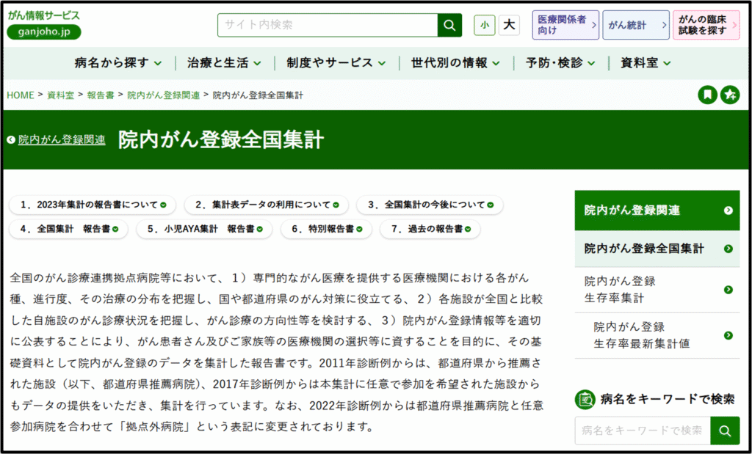
Task: Expand the 世代別の情報 dropdown menu
Action: pyautogui.click(x=455, y=63)
